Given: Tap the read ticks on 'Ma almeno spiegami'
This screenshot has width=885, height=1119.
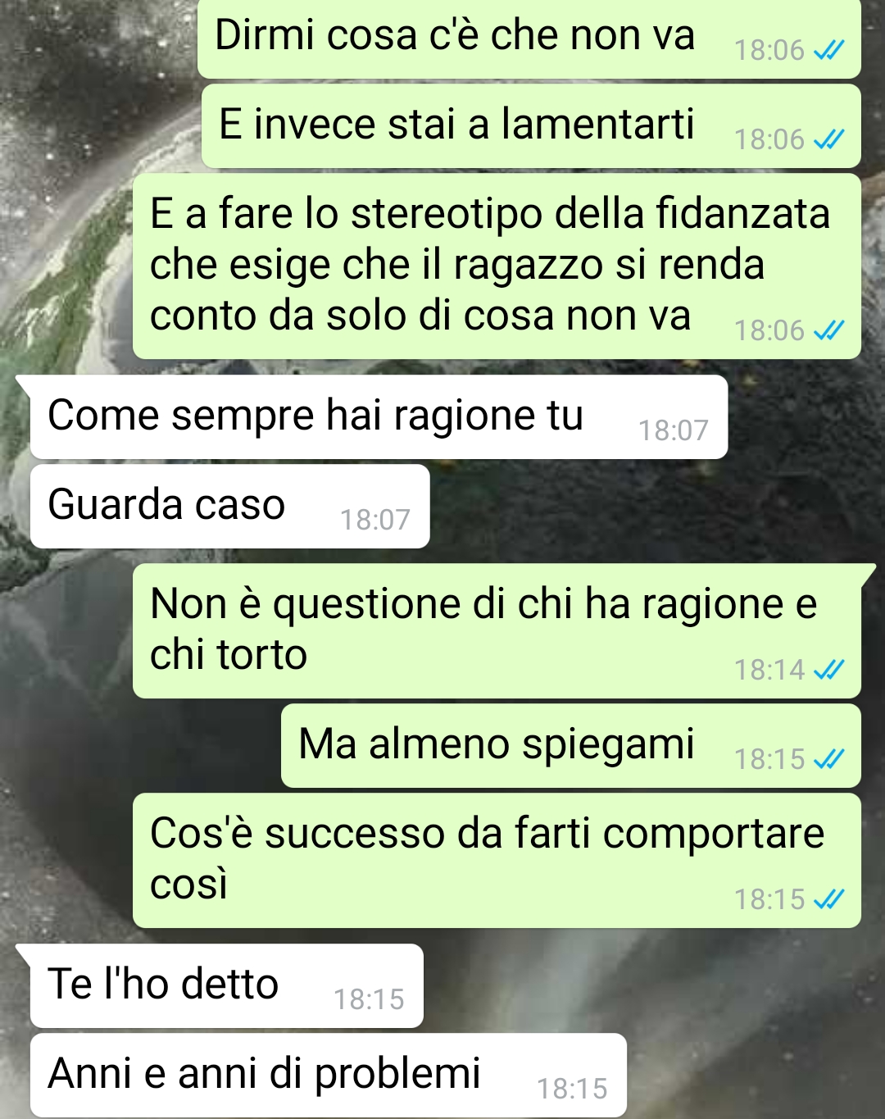Looking at the screenshot, I should tap(828, 760).
